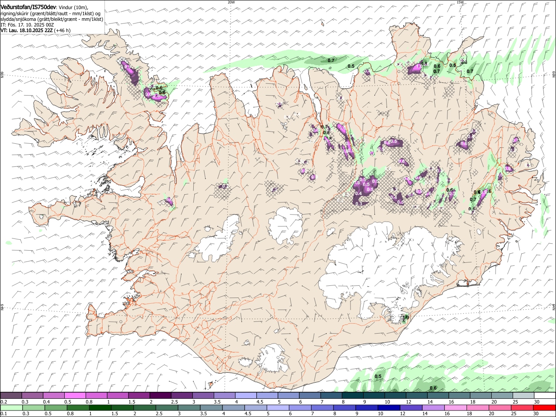556x417 pixels.
Task: Click the dark mauve 0.2–0.3 snow legend swatch
Action: tap(11, 396)
